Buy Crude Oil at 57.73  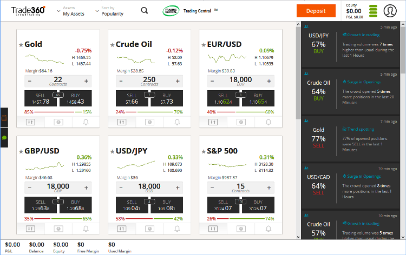point(167,98)
